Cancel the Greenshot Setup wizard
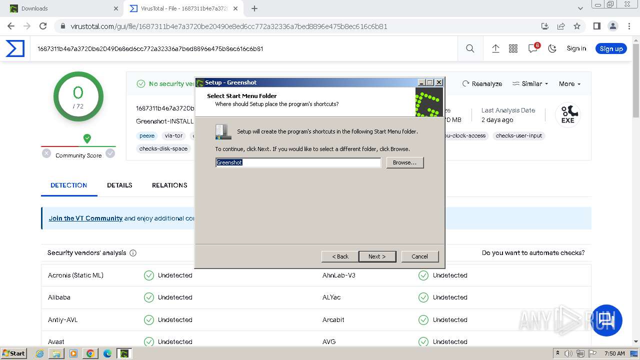The width and height of the screenshot is (640, 360). 420,256
